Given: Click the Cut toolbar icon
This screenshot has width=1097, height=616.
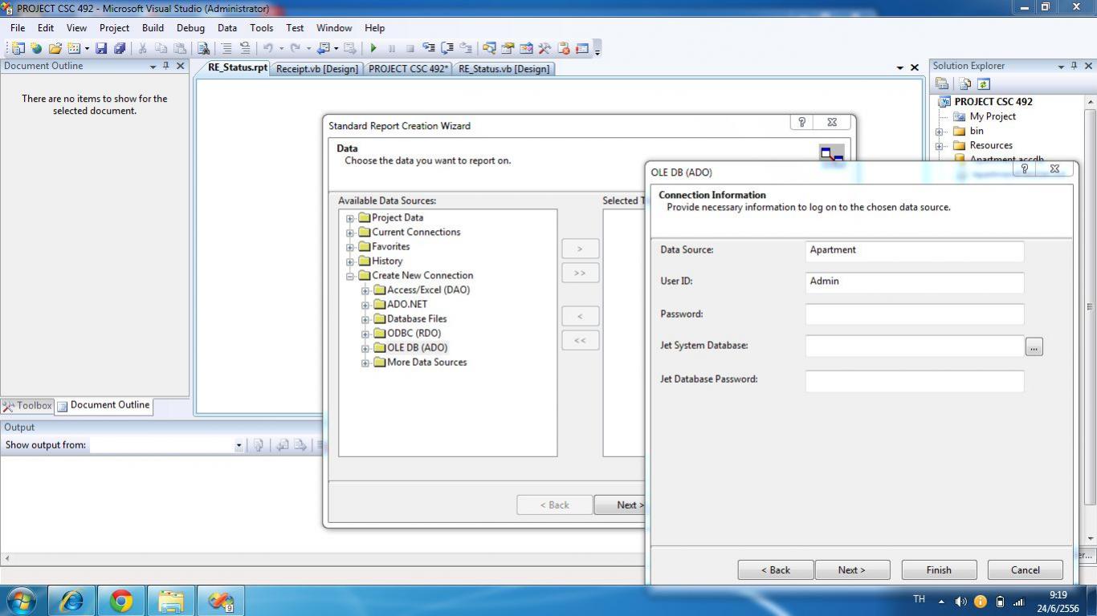Looking at the screenshot, I should (x=143, y=48).
